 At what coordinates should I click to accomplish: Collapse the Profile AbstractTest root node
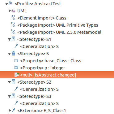pos(7,4)
